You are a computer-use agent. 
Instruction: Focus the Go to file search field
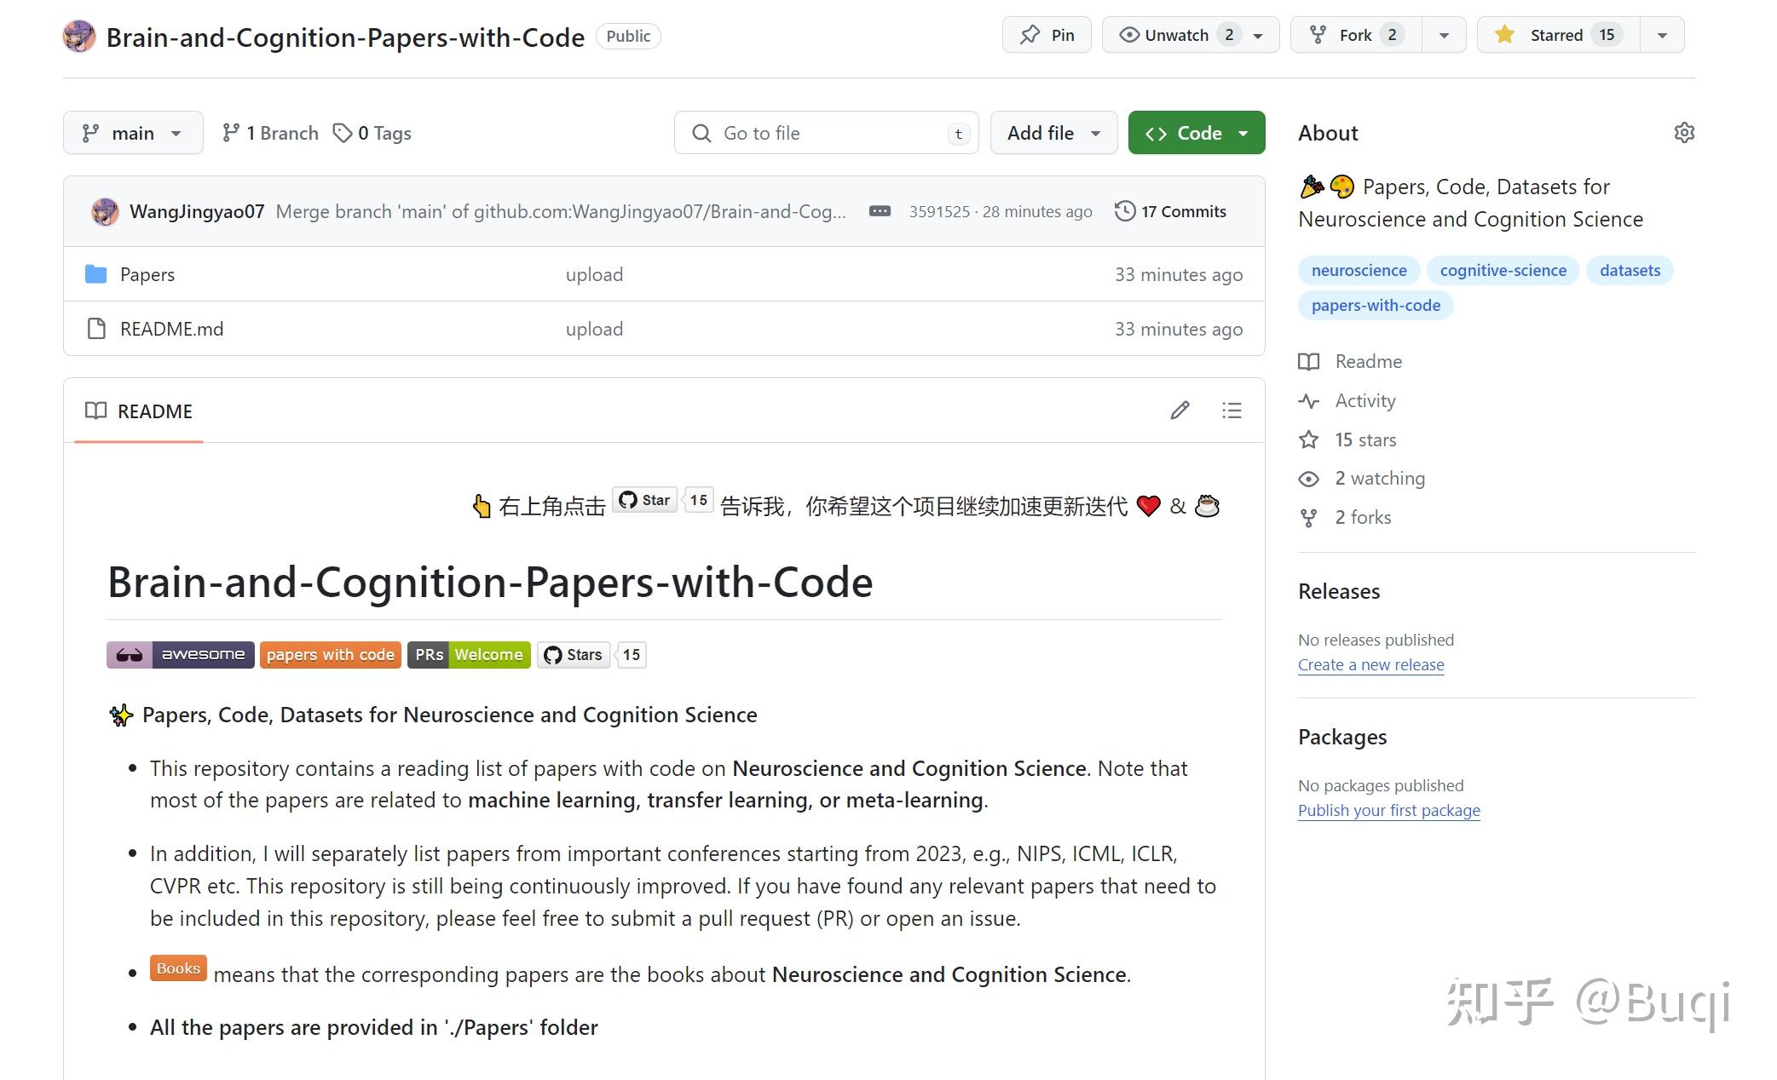point(825,133)
